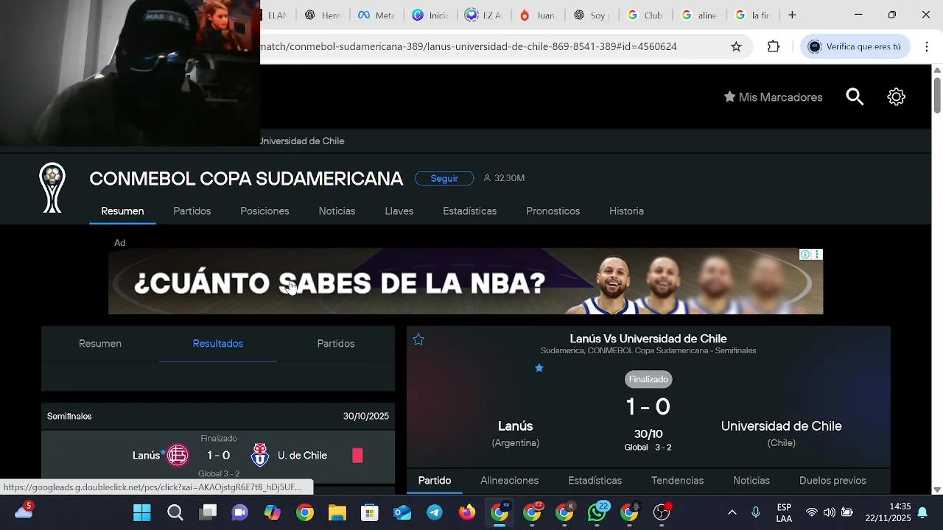
Task: Open the Alineaciones match tab
Action: [x=510, y=481]
